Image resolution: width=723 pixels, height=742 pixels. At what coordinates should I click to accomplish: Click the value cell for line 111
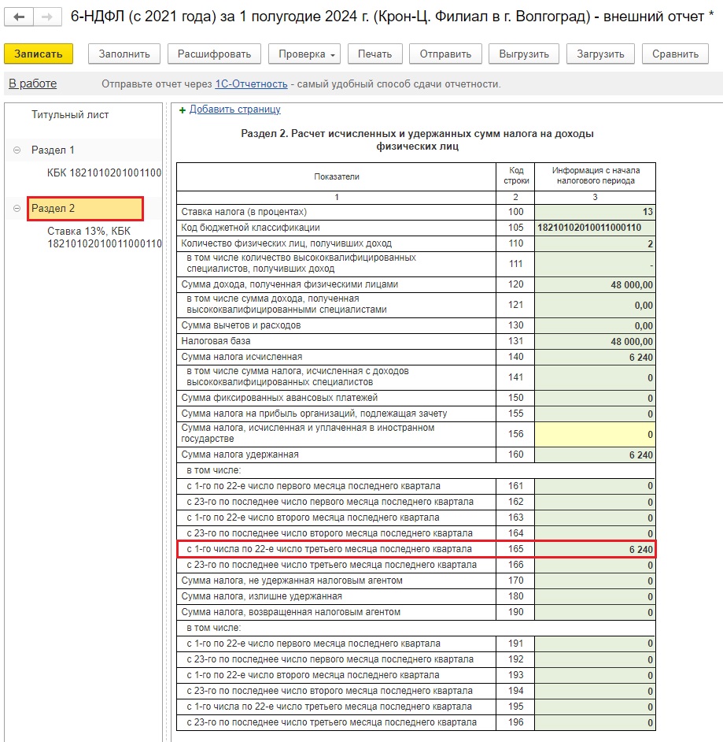click(x=595, y=264)
